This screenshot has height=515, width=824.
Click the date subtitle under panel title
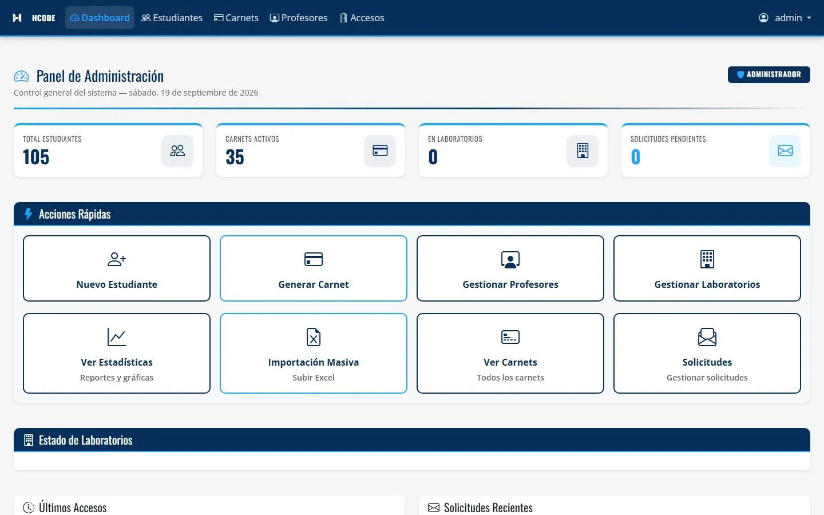[x=136, y=93]
